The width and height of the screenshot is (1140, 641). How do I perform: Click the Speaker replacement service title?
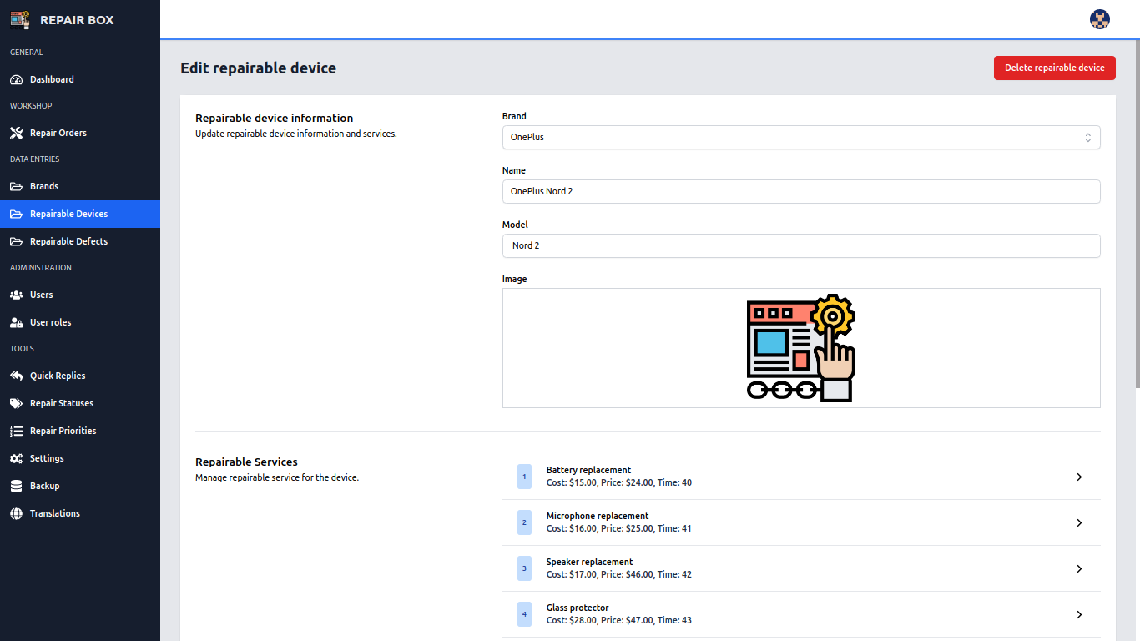click(589, 563)
